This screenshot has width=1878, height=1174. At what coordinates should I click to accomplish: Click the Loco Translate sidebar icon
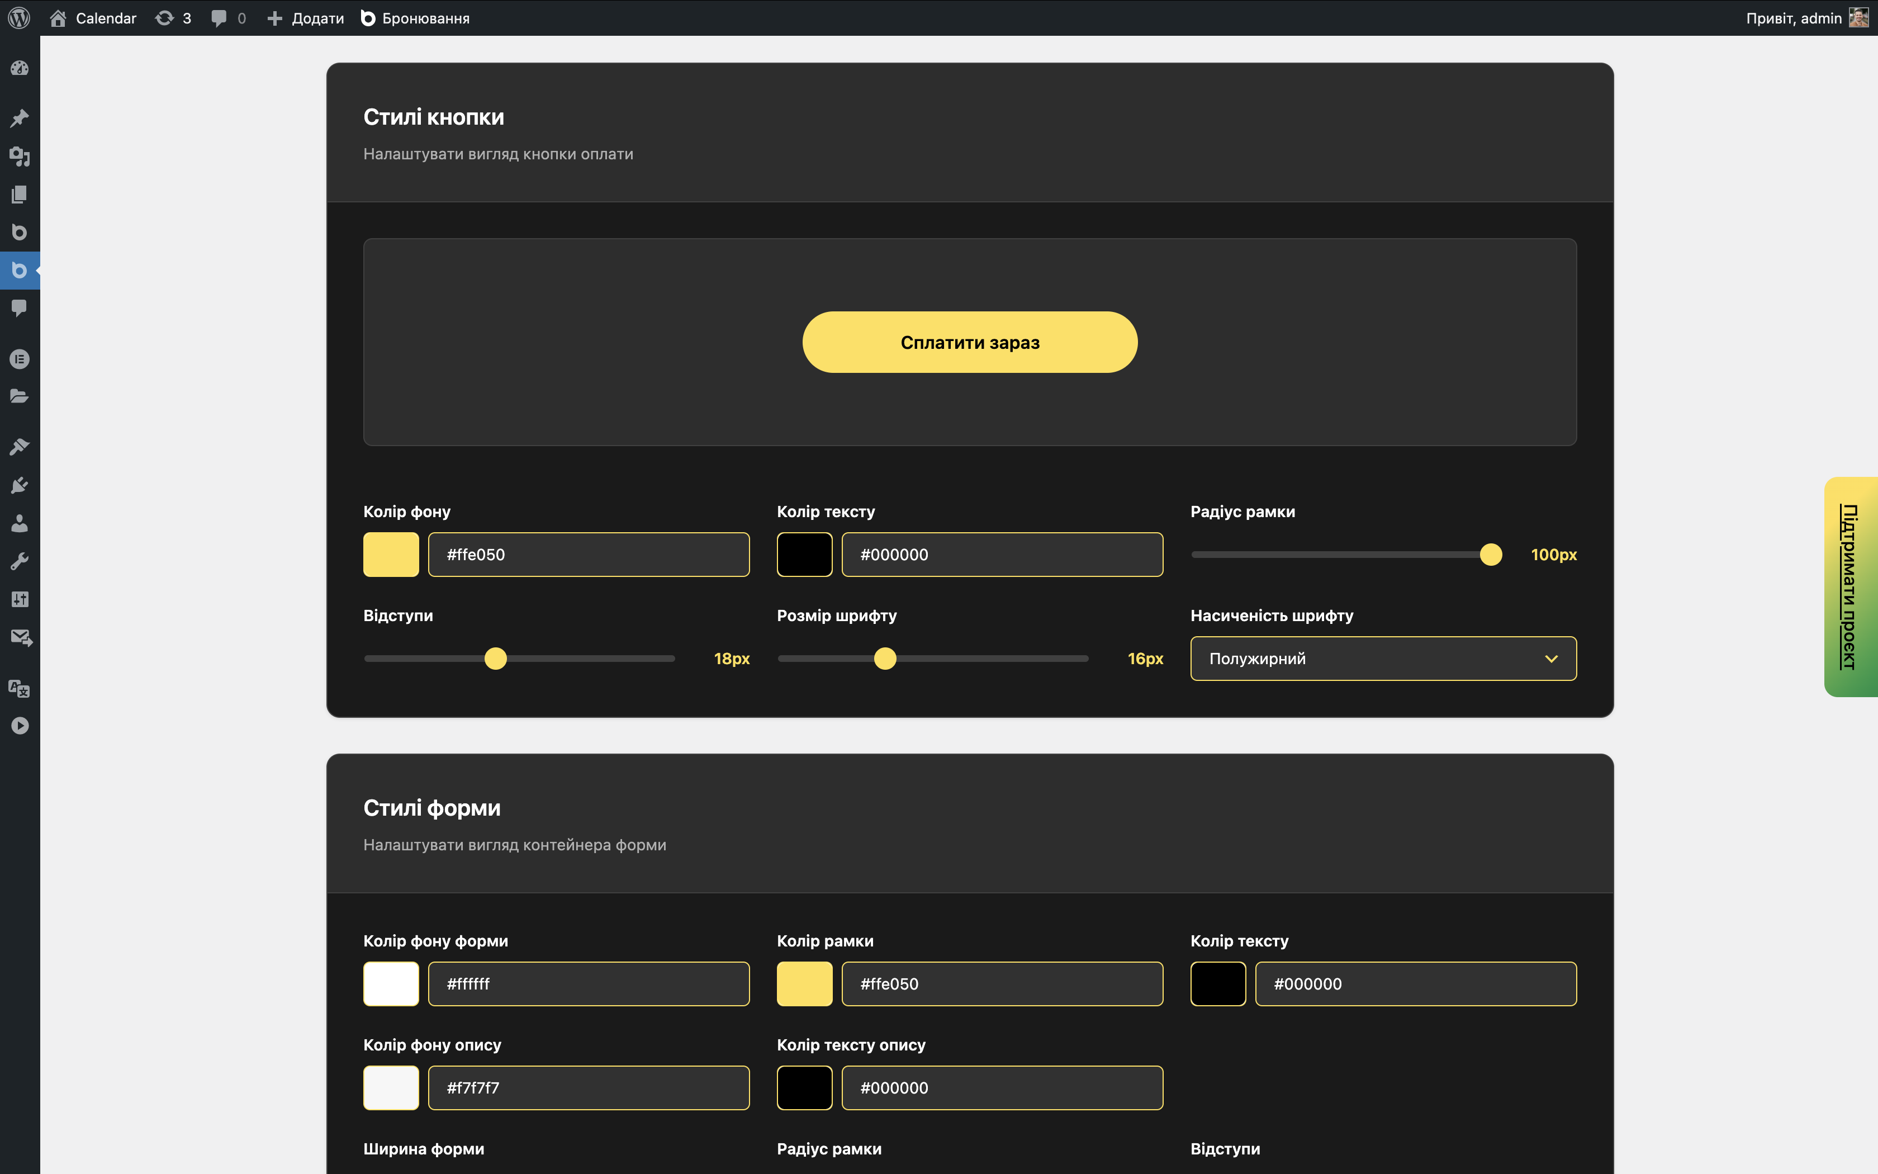pos(20,688)
